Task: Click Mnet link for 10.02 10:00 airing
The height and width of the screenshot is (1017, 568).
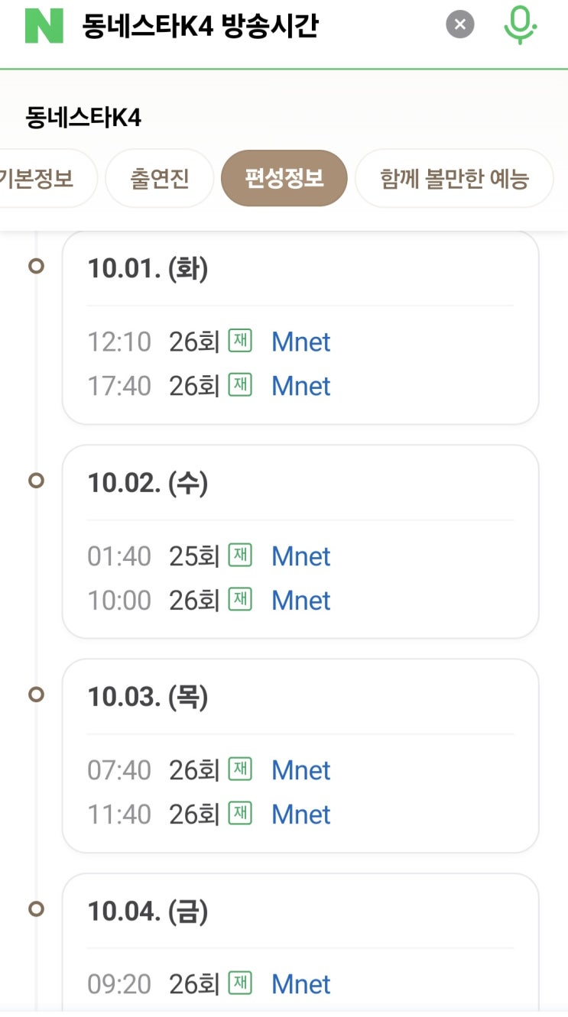Action: click(x=301, y=601)
